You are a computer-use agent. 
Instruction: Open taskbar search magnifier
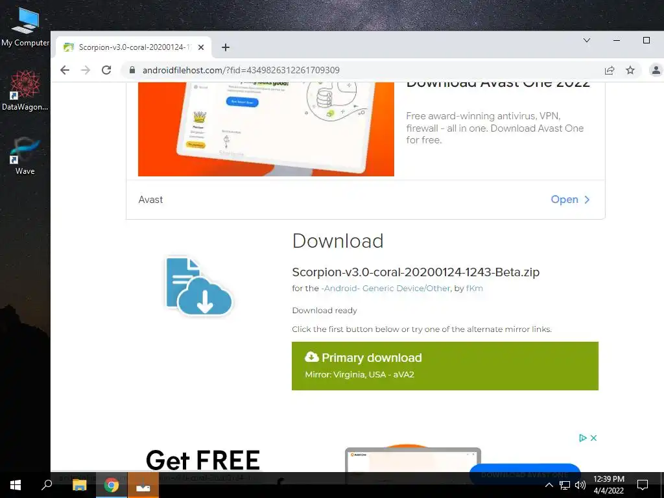(x=47, y=485)
